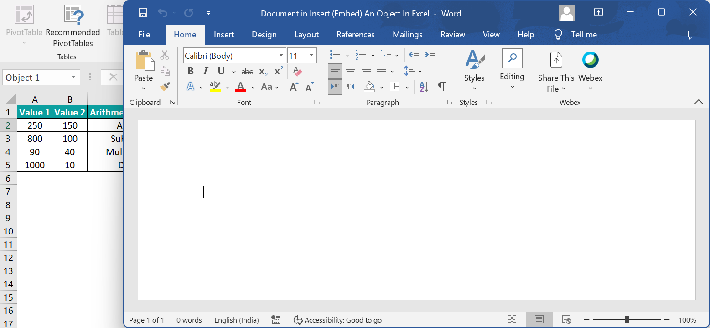Screen dimensions: 710x328
Task: Expand the line spacing options
Action: pos(420,71)
